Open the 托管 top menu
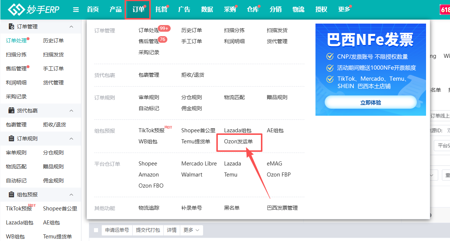Image resolution: width=450 pixels, height=241 pixels. coord(161,10)
